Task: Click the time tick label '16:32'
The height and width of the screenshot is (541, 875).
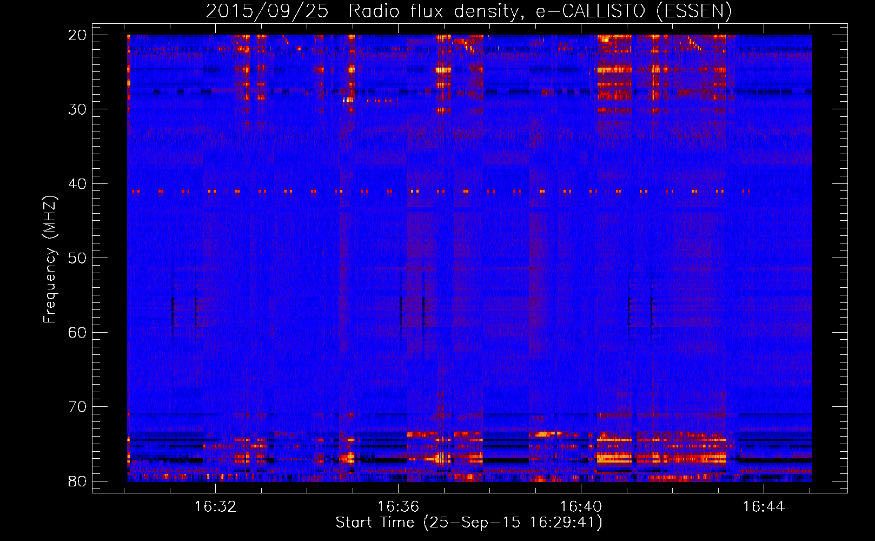Action: [216, 507]
